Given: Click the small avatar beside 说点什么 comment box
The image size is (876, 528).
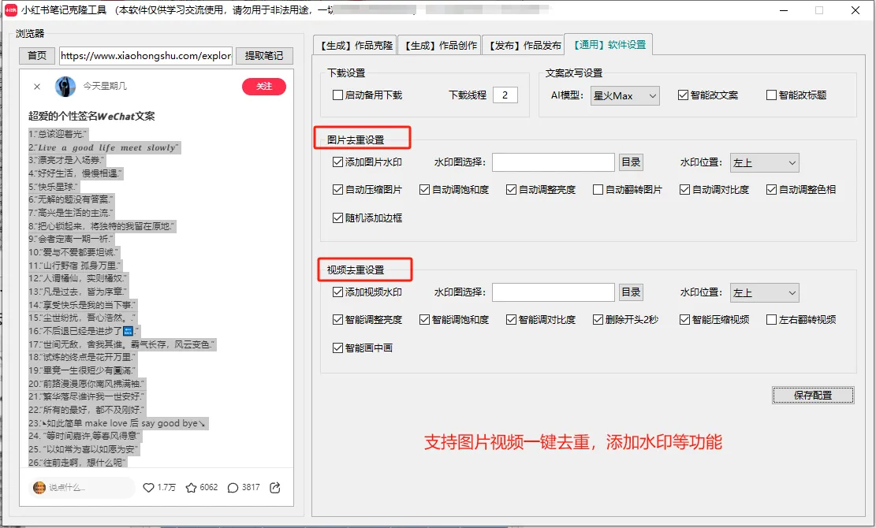Looking at the screenshot, I should coord(39,487).
